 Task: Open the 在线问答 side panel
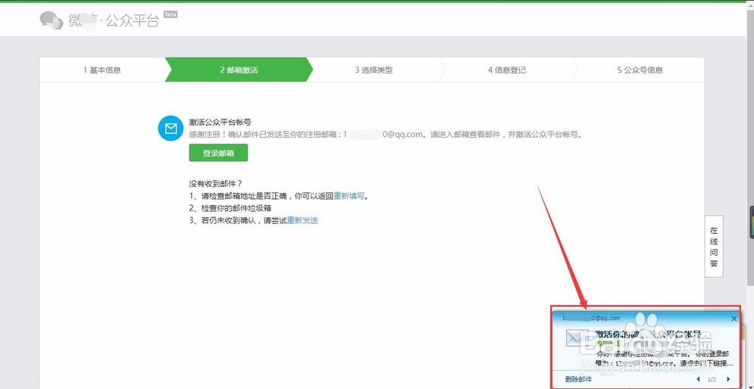(714, 247)
